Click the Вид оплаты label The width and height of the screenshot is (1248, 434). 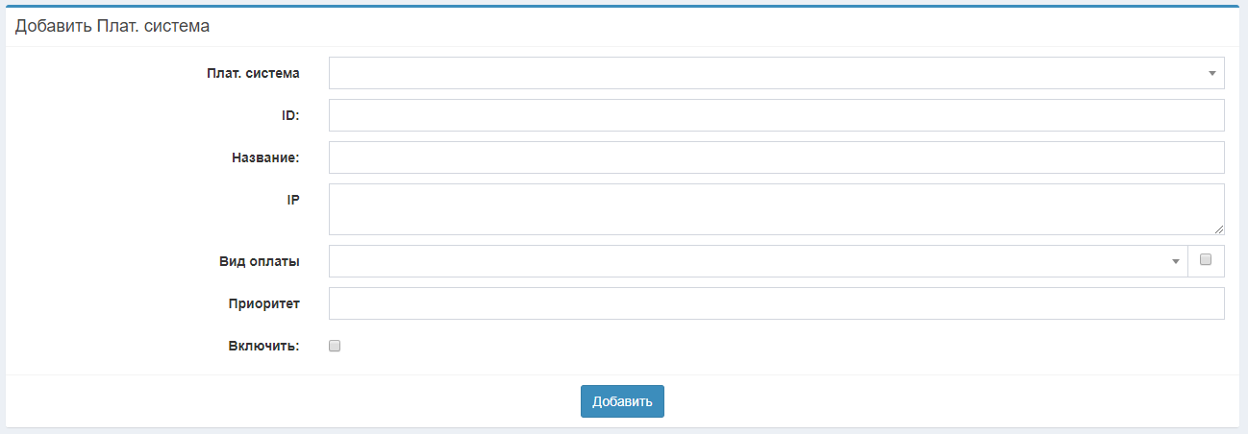[x=260, y=261]
